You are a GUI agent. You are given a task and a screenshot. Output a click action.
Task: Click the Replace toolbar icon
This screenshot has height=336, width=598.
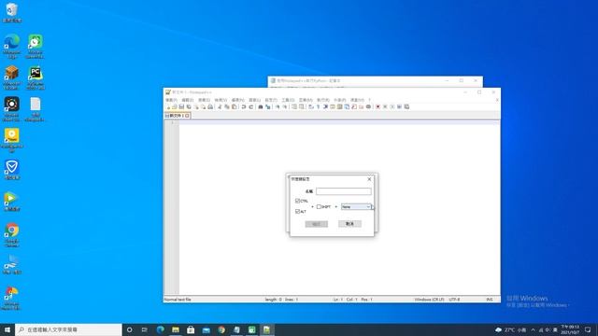point(268,107)
